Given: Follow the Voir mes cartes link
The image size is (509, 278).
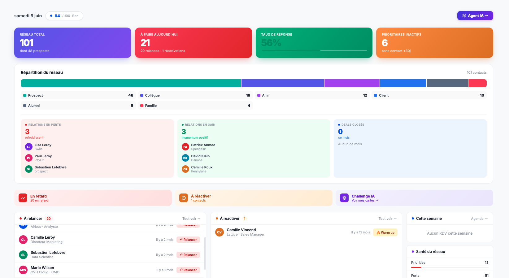Looking at the screenshot, I should coord(365,201).
